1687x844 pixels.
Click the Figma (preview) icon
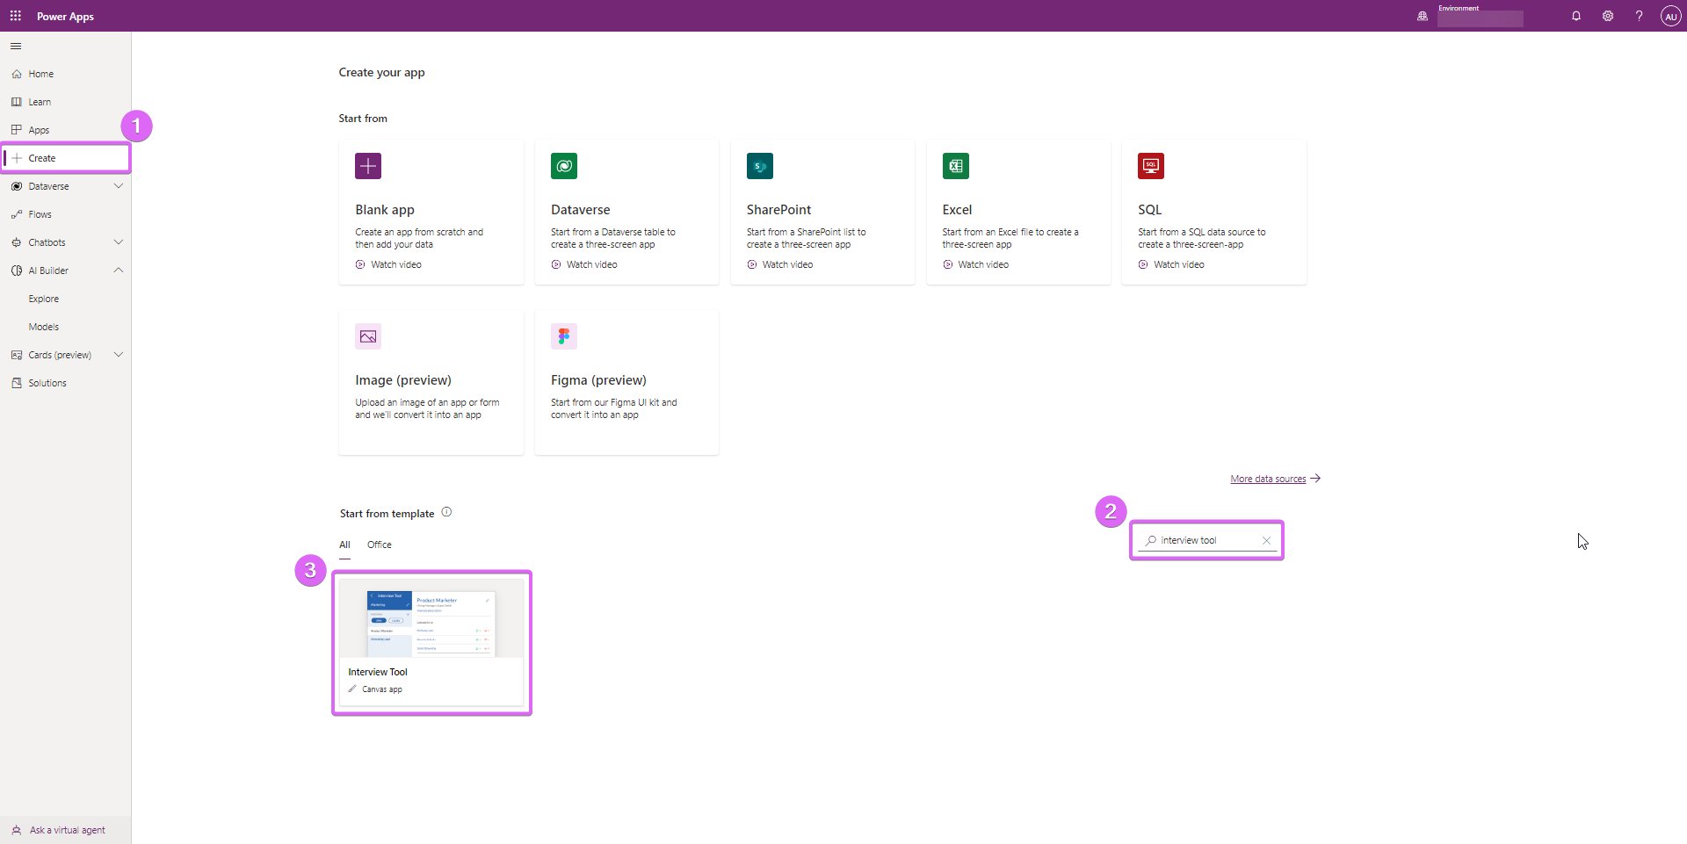tap(563, 335)
